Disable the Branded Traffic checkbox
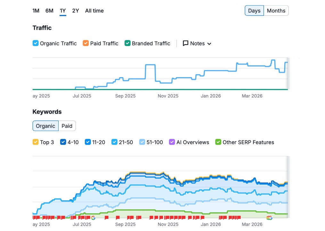 pyautogui.click(x=127, y=44)
